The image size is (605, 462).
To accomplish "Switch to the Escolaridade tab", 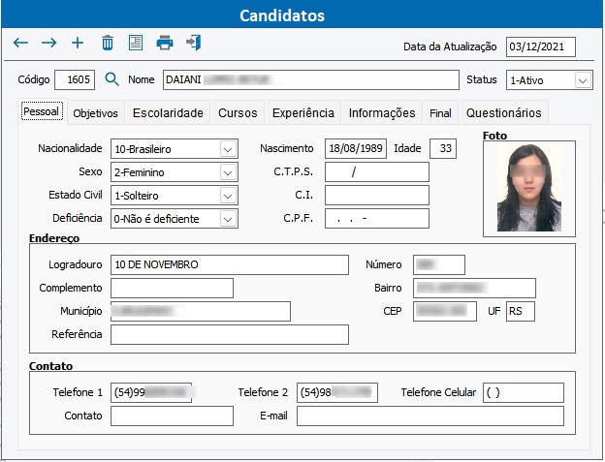I will [168, 113].
